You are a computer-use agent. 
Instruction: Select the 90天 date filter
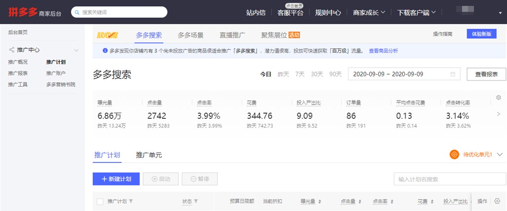[335, 74]
